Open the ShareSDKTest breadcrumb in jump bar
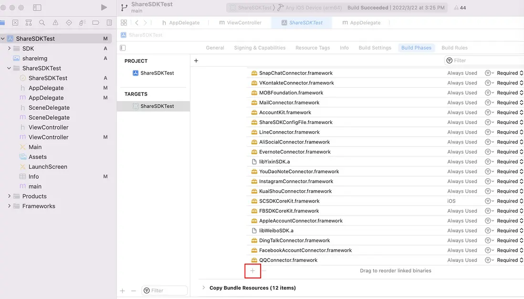This screenshot has width=524, height=299. click(142, 35)
